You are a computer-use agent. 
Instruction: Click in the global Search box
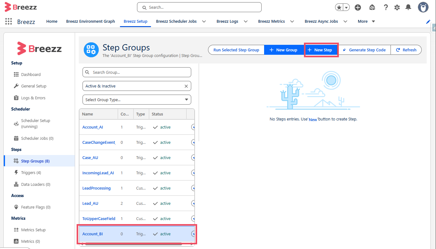pos(199,7)
